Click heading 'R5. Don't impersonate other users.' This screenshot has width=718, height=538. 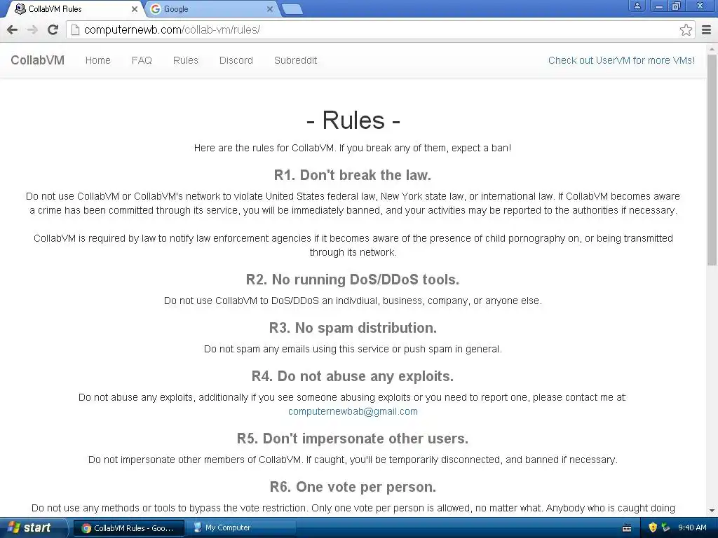(353, 439)
